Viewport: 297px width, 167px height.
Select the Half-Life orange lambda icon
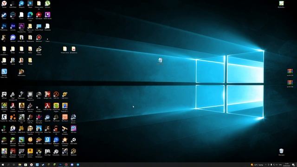pos(56,94)
